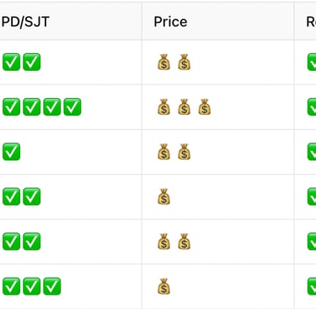Click second money bag in fifth row
This screenshot has height=309, width=316.
point(185,241)
